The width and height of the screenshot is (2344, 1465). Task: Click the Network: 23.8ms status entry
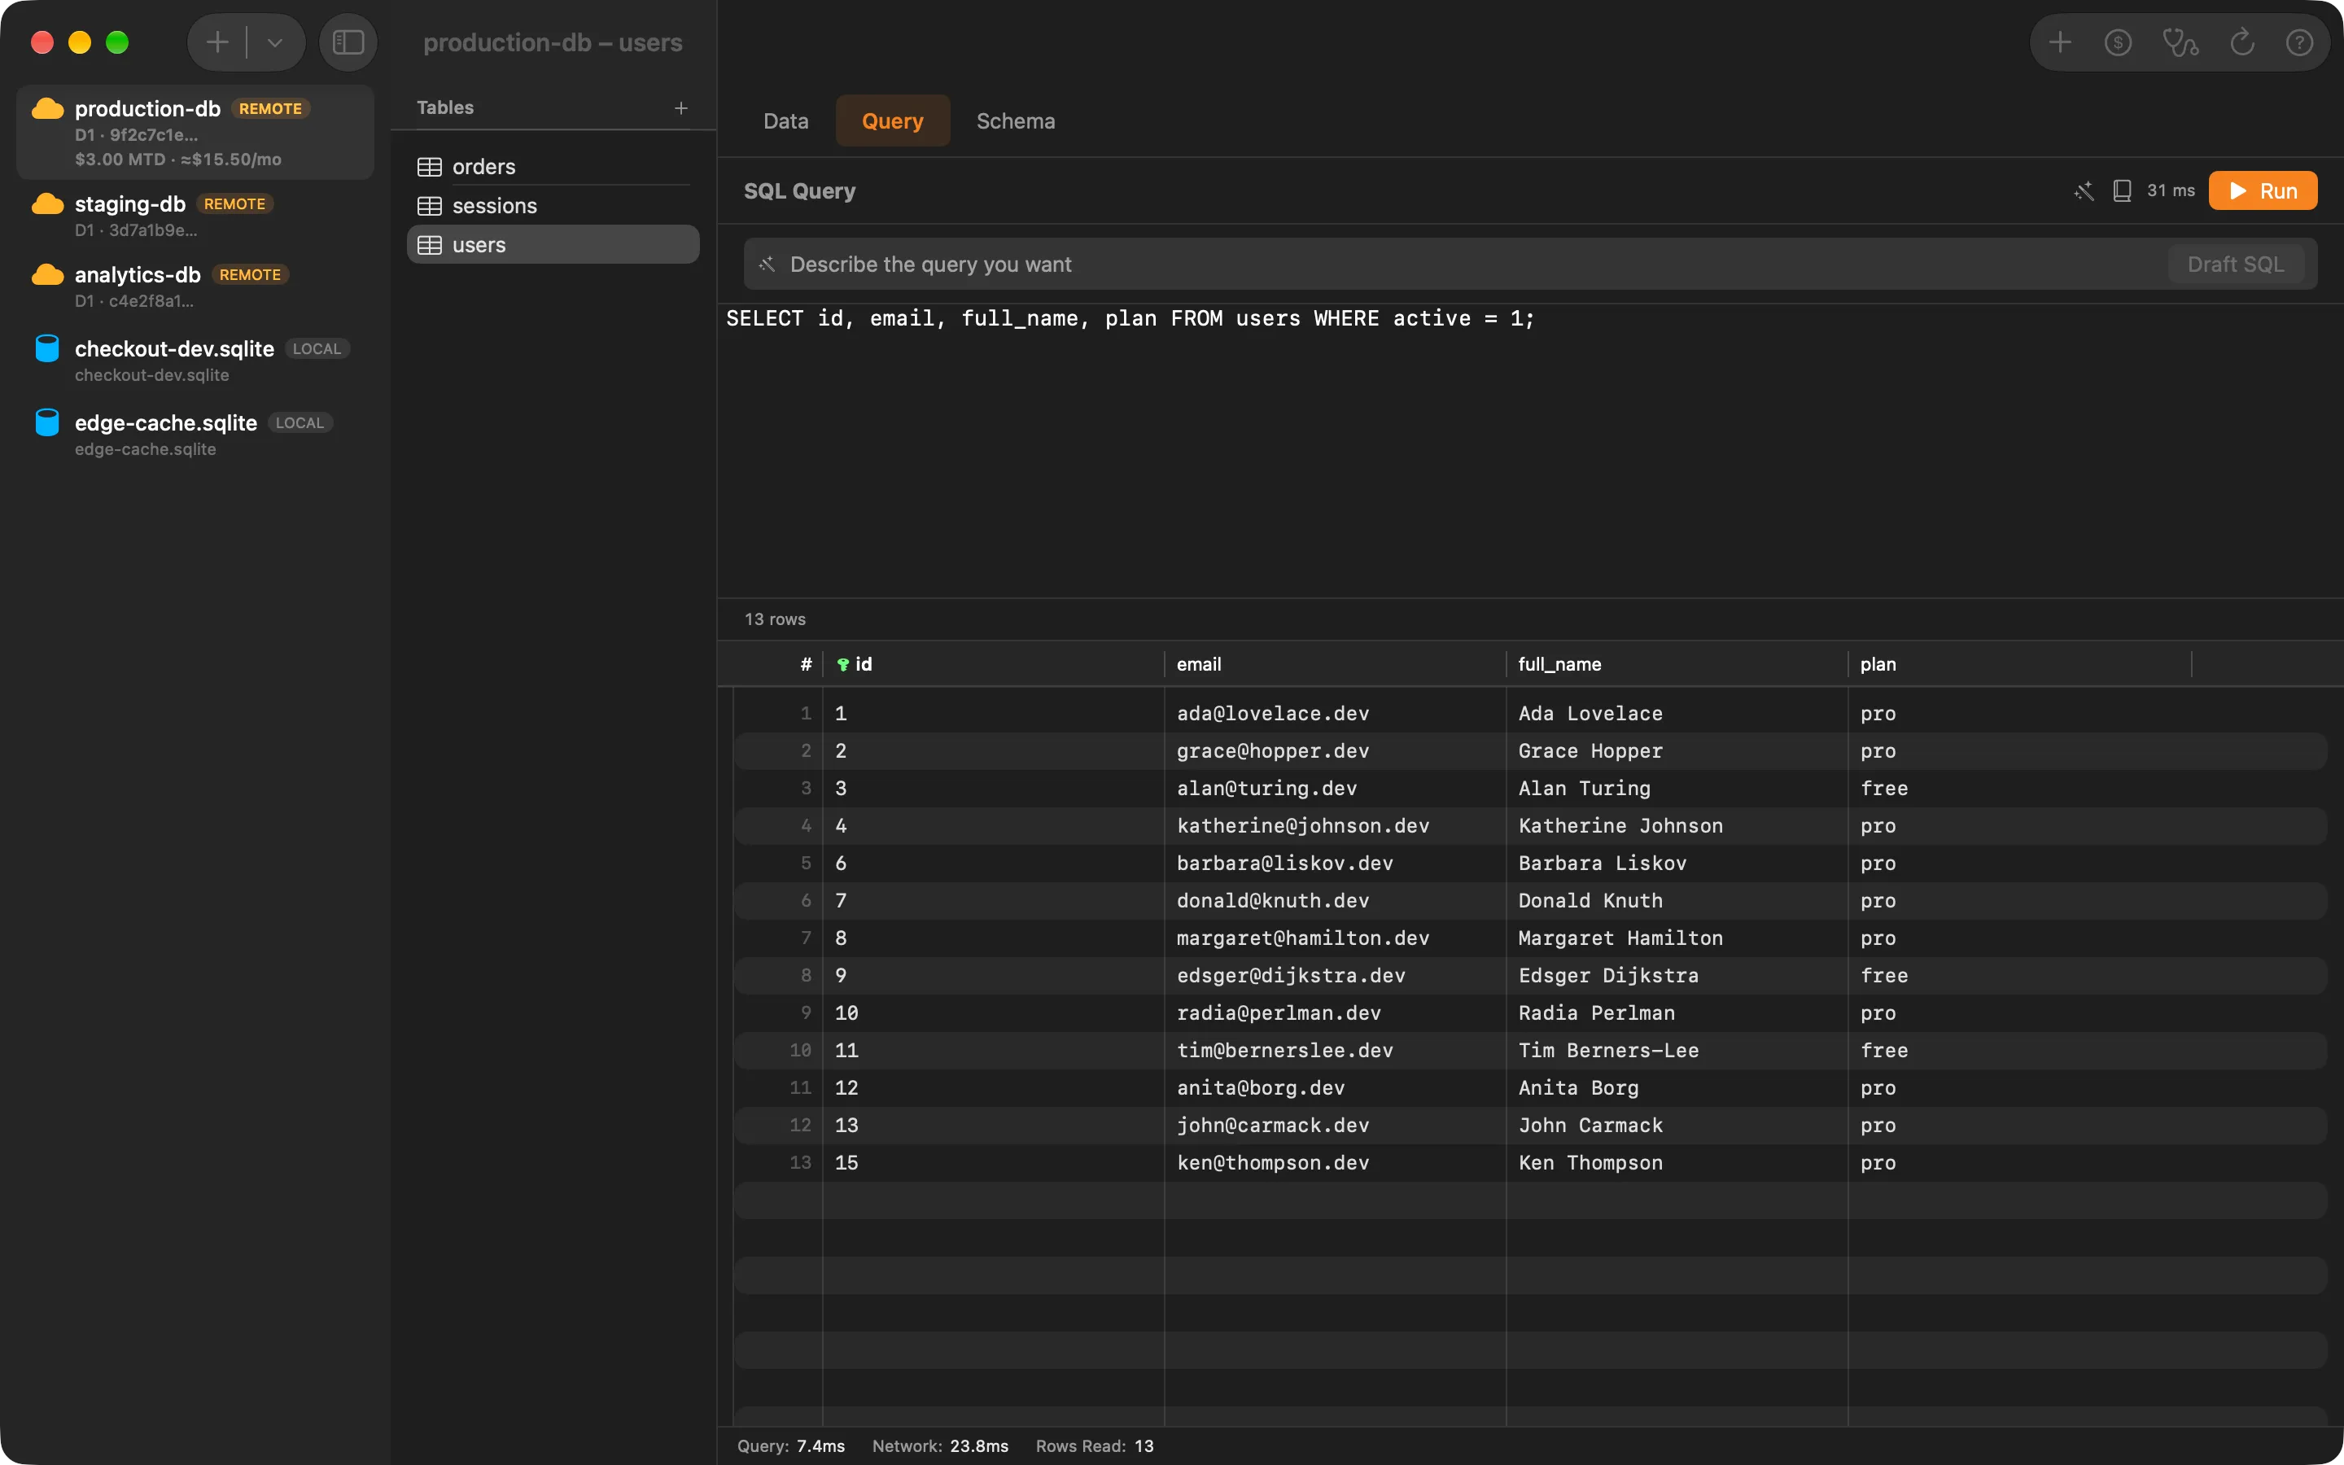pyautogui.click(x=939, y=1446)
